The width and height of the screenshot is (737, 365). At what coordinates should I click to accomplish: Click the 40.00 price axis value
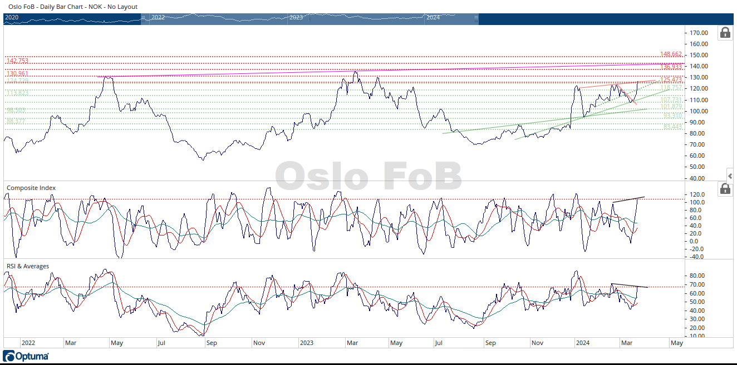point(698,178)
